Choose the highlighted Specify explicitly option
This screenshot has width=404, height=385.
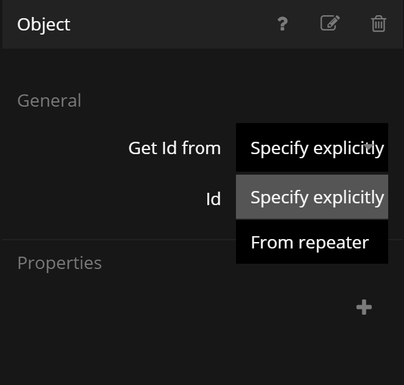point(311,197)
